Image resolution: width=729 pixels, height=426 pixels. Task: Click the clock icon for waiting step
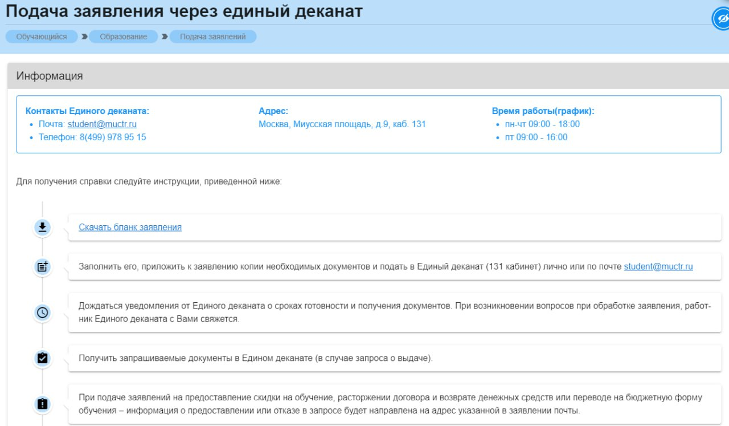[42, 313]
